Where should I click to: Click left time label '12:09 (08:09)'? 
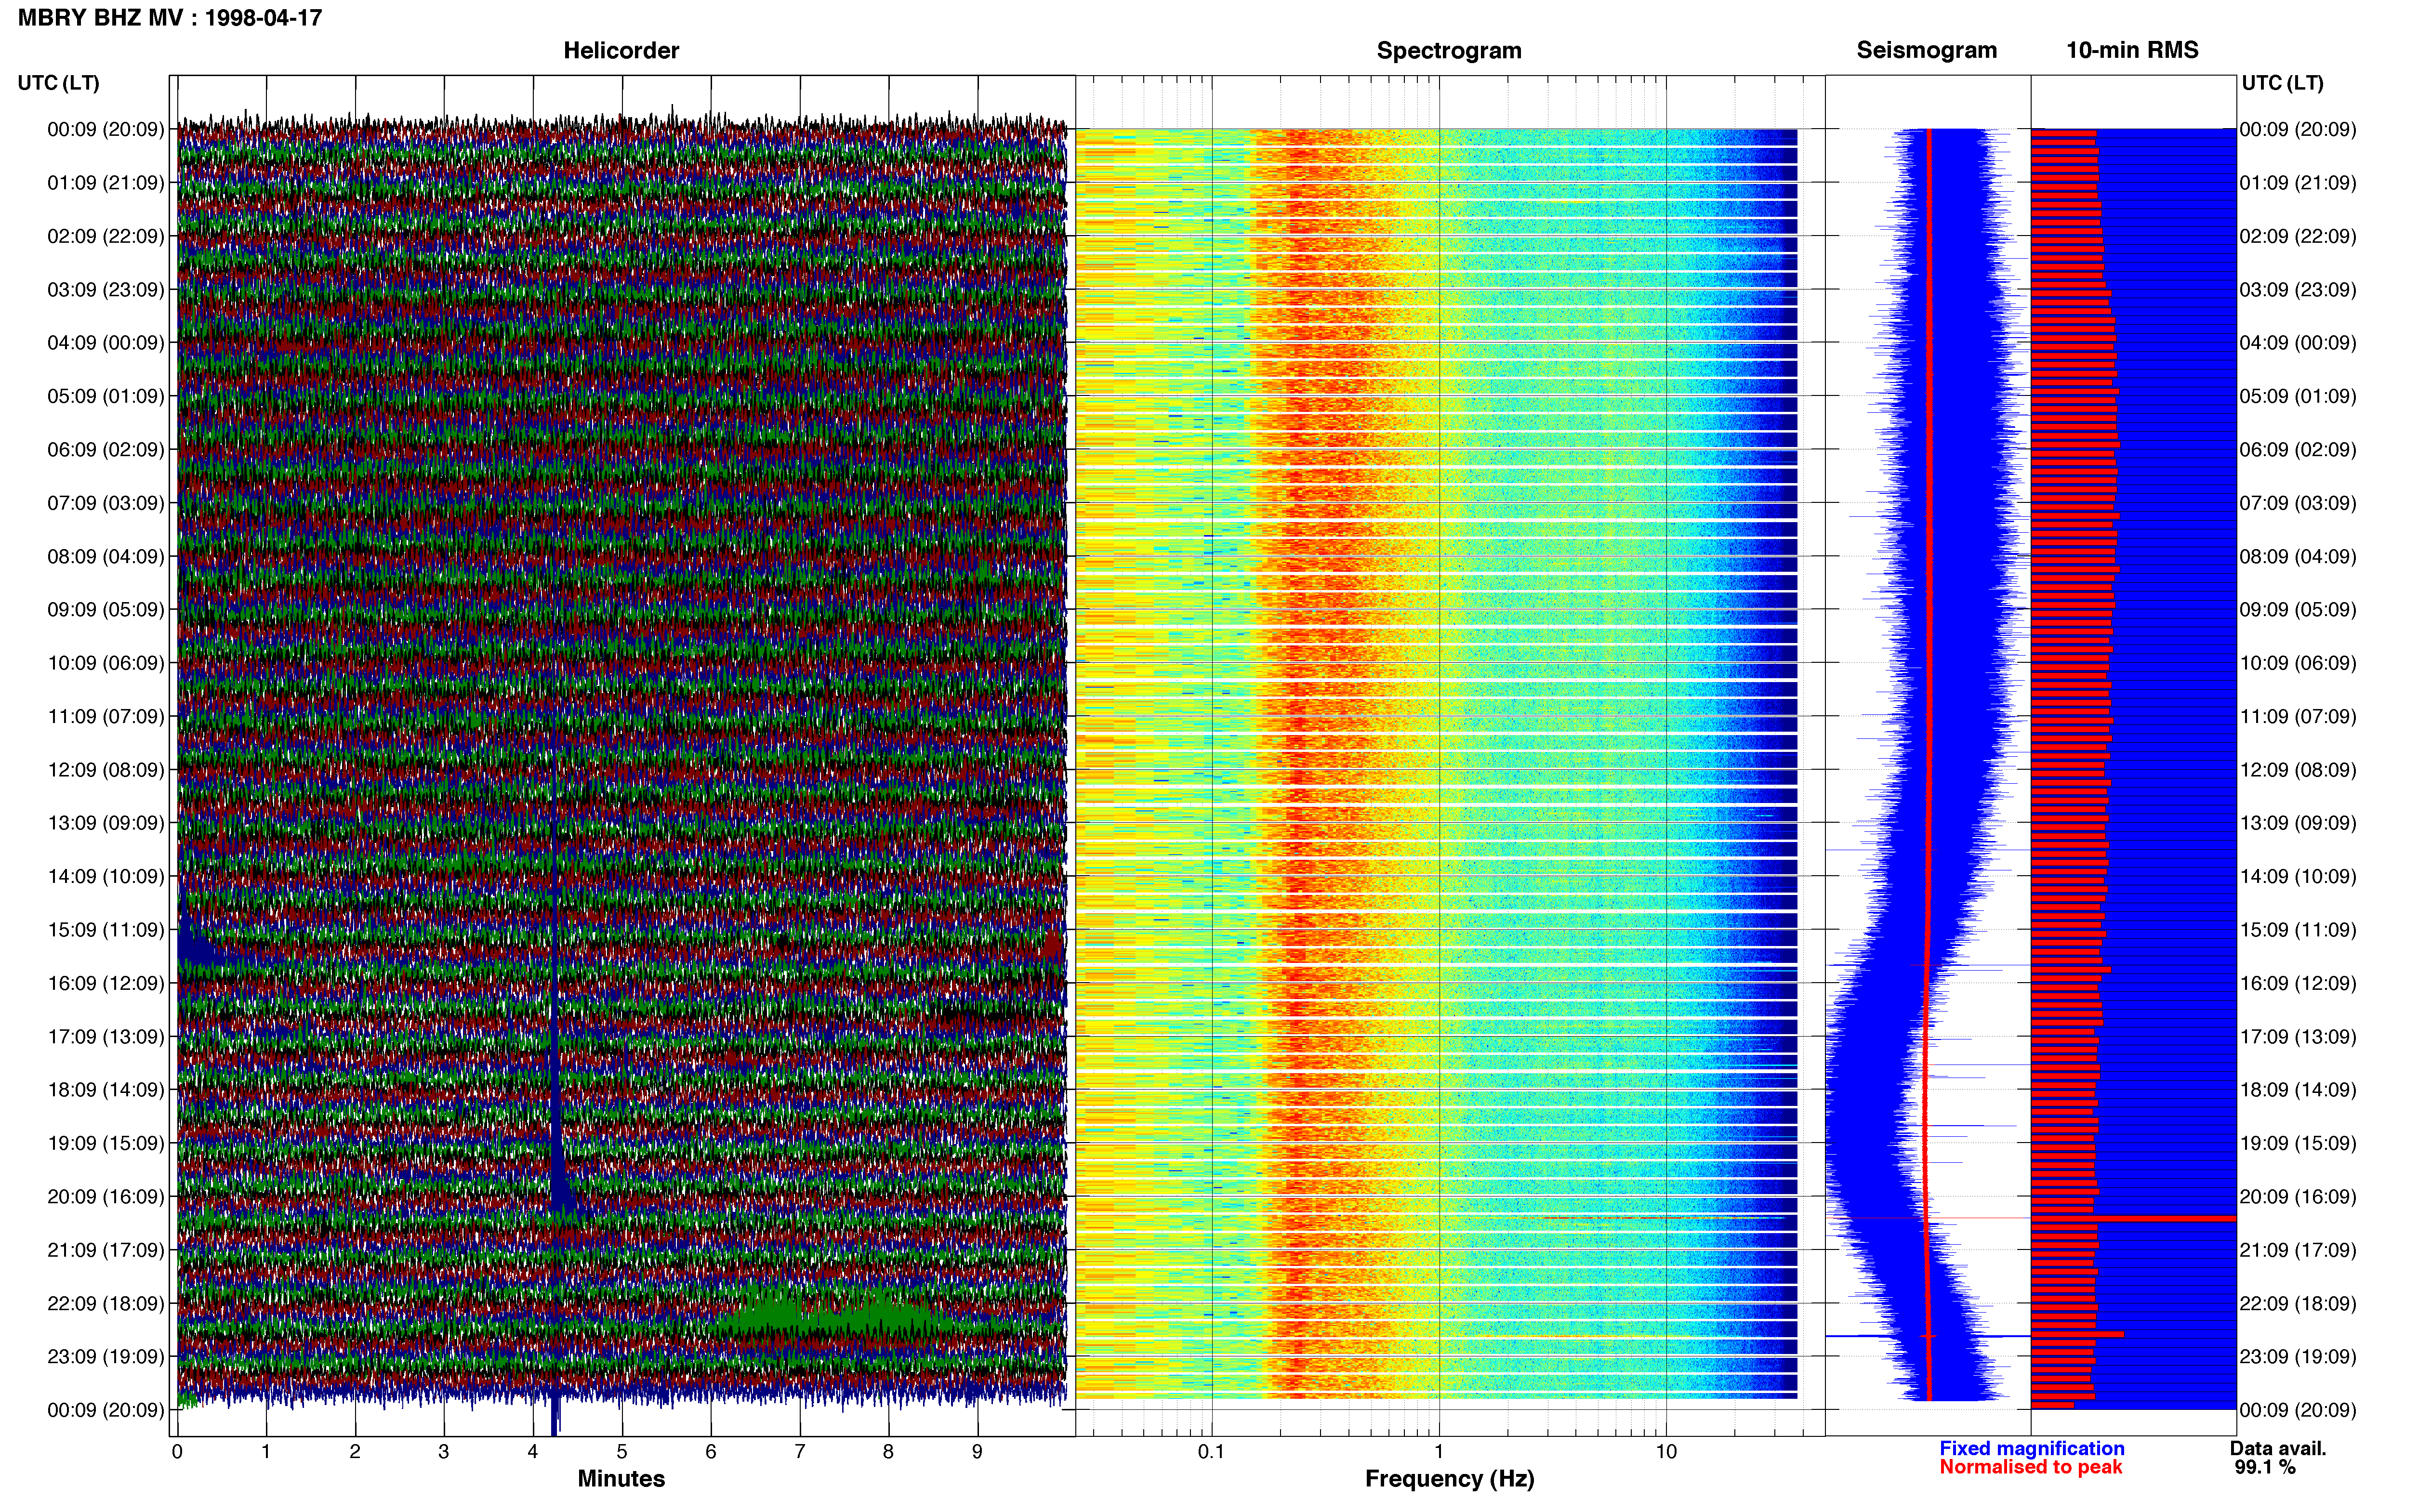(106, 770)
